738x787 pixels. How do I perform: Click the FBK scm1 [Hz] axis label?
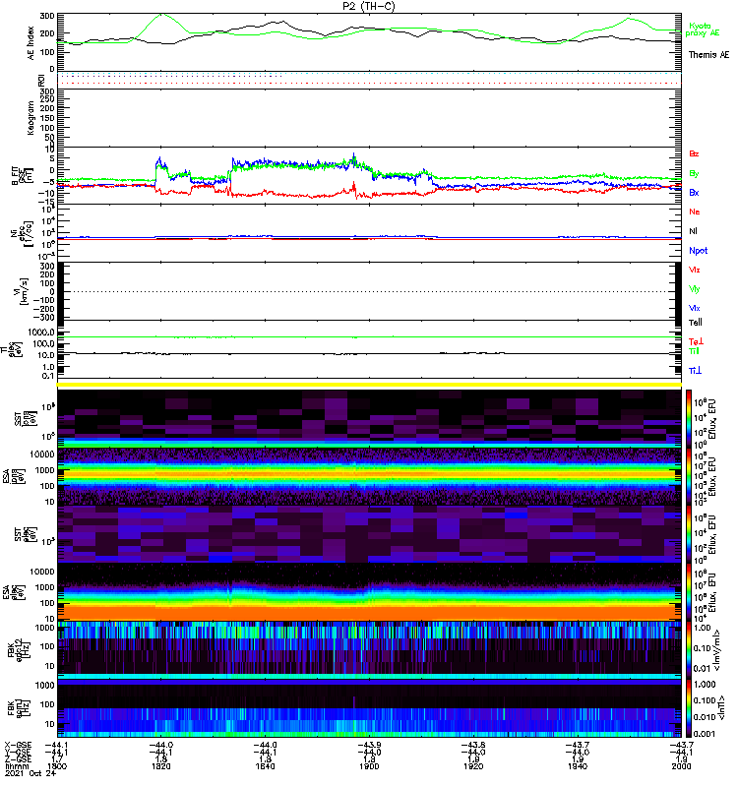click(18, 707)
